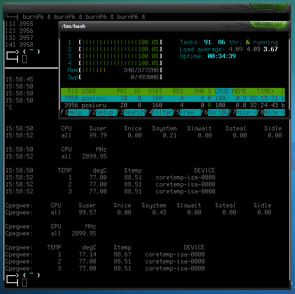
Task: Click the TIME+ column header
Action: pyautogui.click(x=265, y=91)
